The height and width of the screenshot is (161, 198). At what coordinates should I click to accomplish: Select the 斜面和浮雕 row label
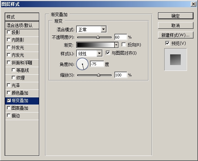pos(22,63)
